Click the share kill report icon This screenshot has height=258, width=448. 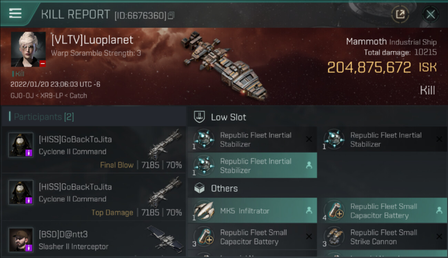(x=400, y=14)
